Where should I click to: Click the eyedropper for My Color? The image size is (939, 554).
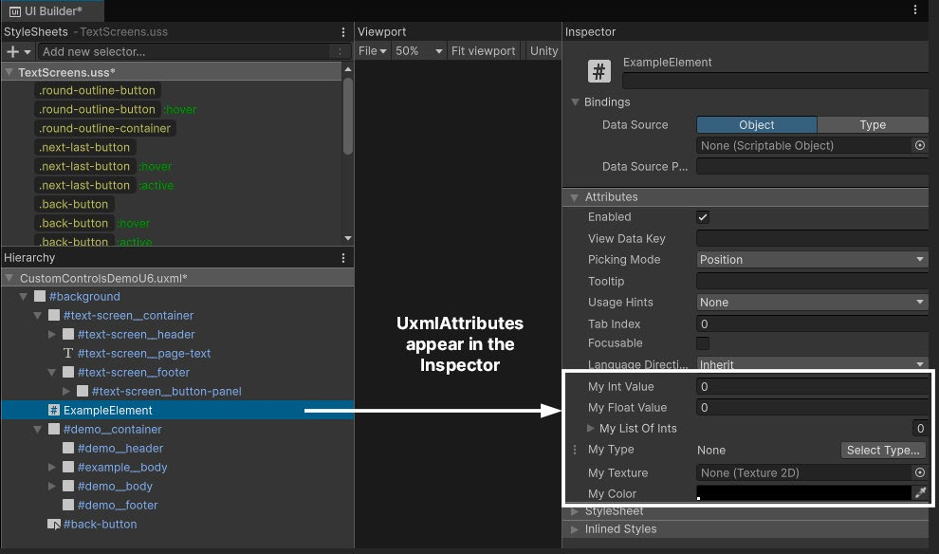click(920, 492)
